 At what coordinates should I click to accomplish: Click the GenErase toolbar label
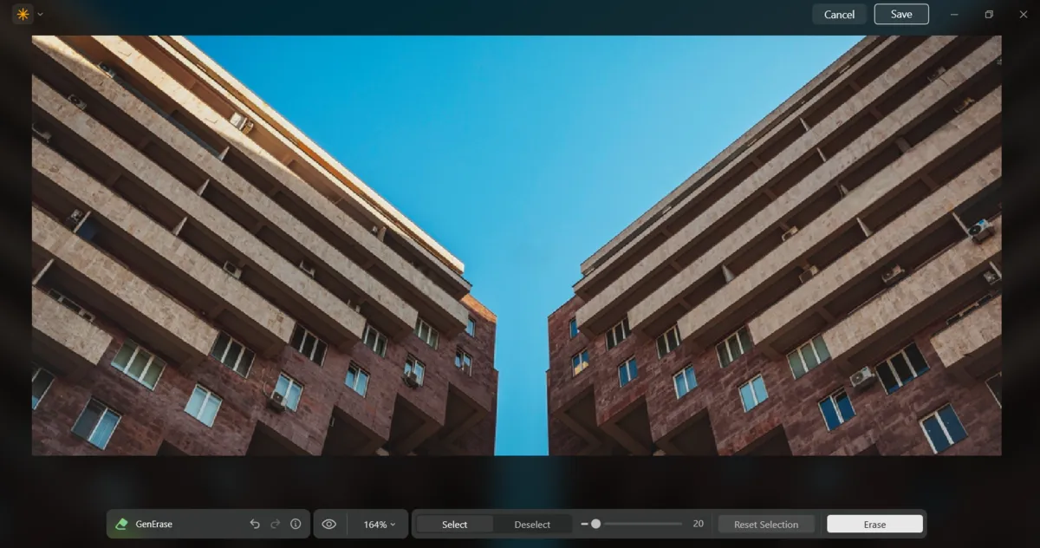tap(156, 524)
